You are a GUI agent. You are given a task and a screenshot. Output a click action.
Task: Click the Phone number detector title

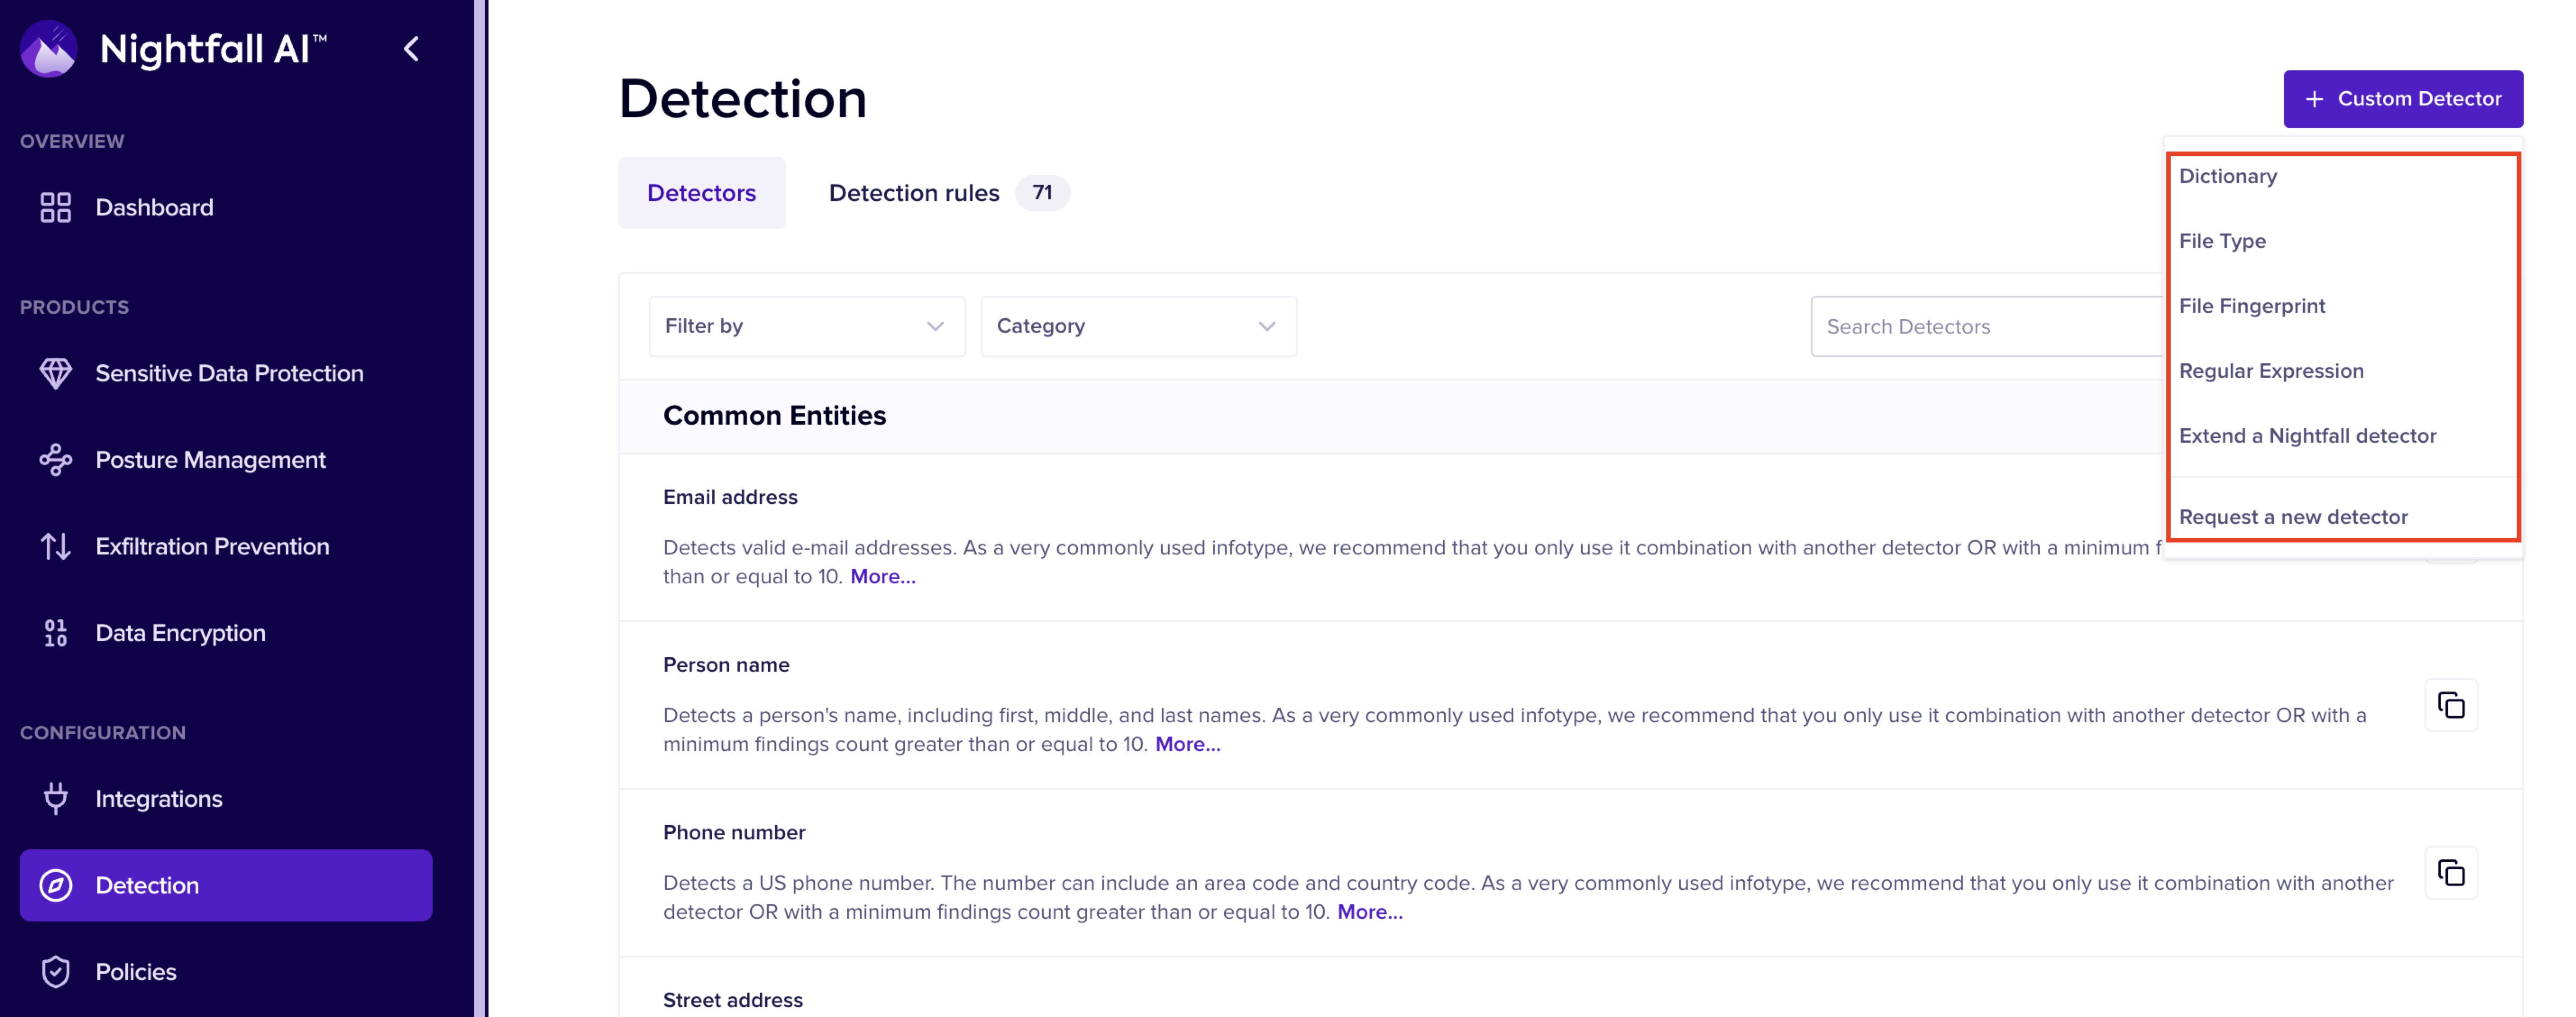coord(734,832)
